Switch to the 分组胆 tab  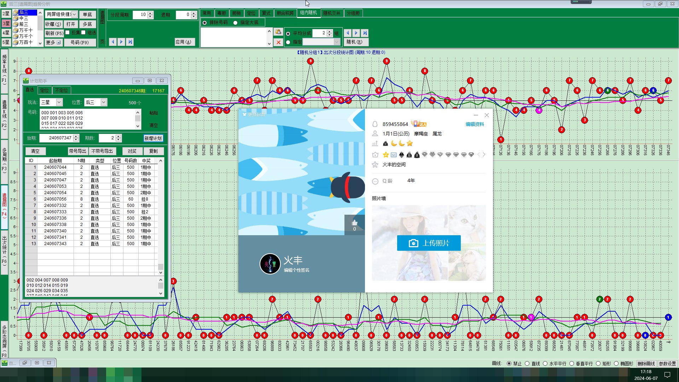[353, 13]
